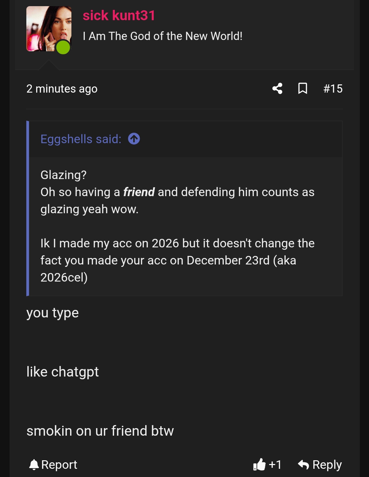
Task: Give the post a +1 reaction
Action: click(268, 465)
